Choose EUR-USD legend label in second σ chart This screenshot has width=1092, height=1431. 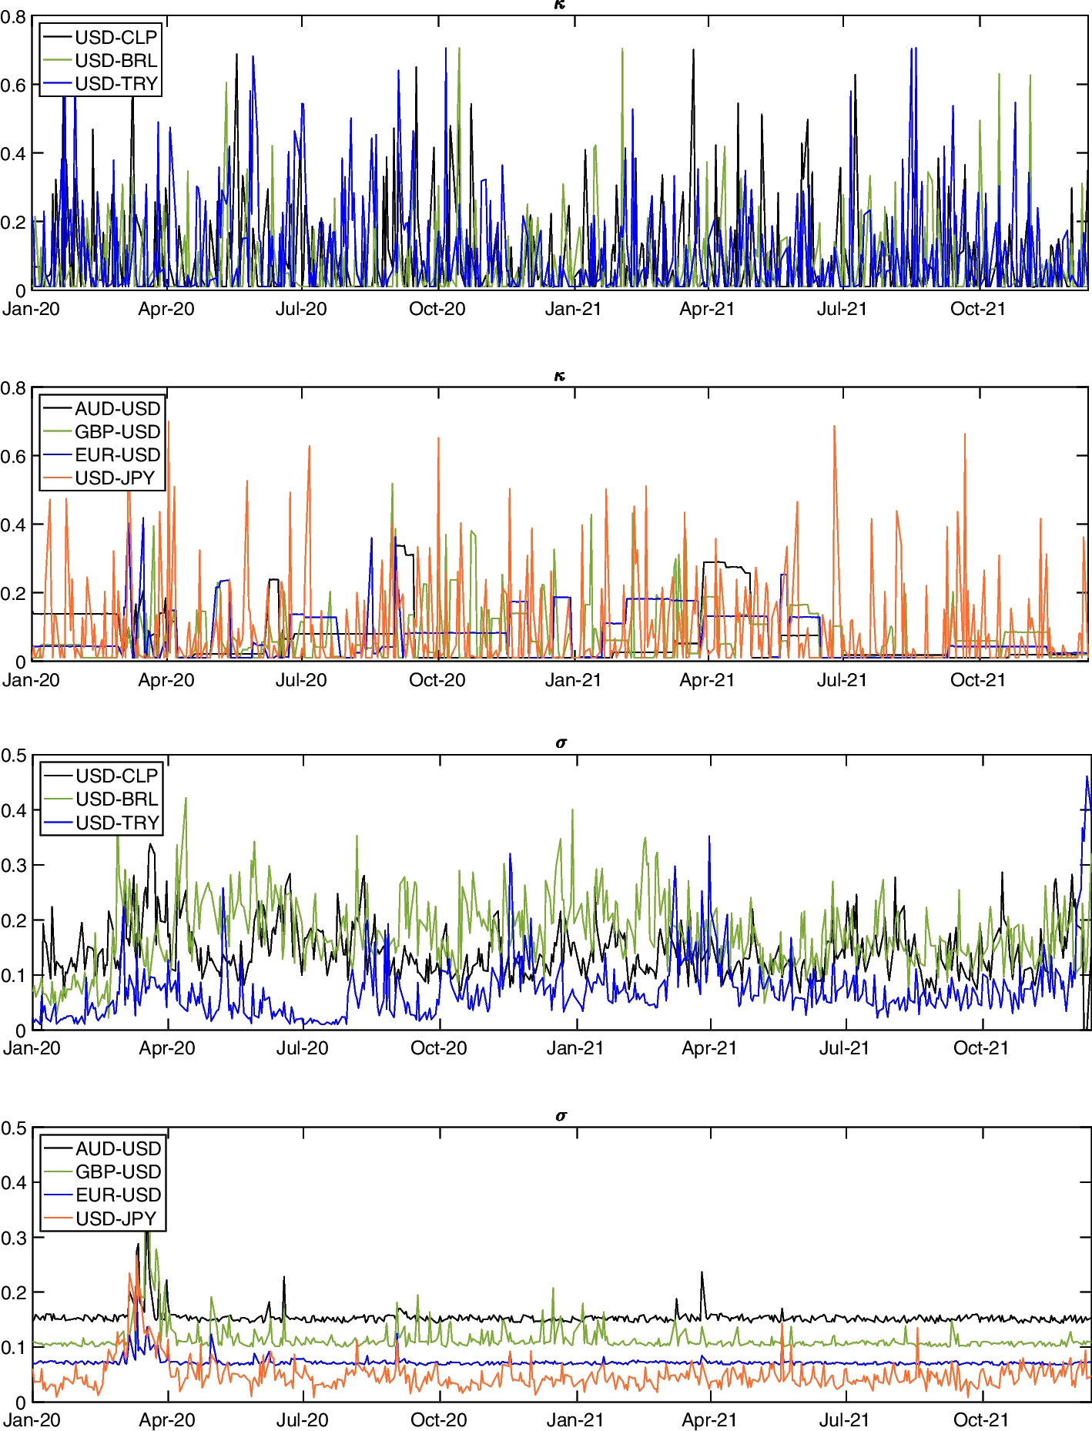pos(119,1195)
